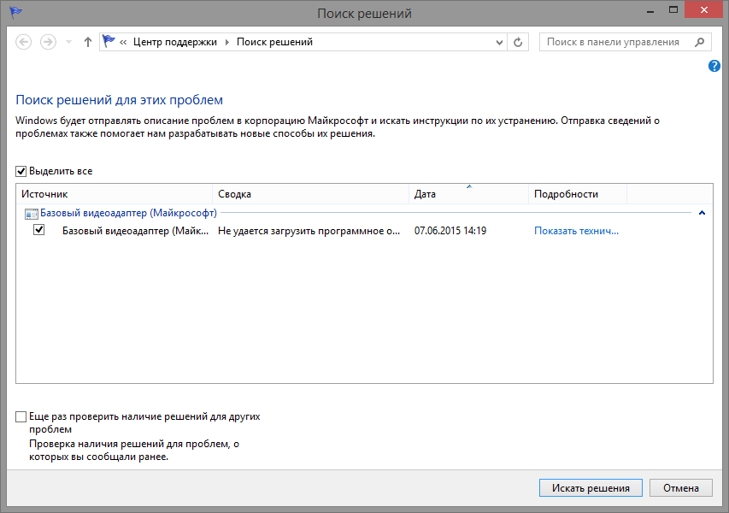This screenshot has height=513, width=729.
Task: Click the Back navigation arrow
Action: tap(24, 43)
